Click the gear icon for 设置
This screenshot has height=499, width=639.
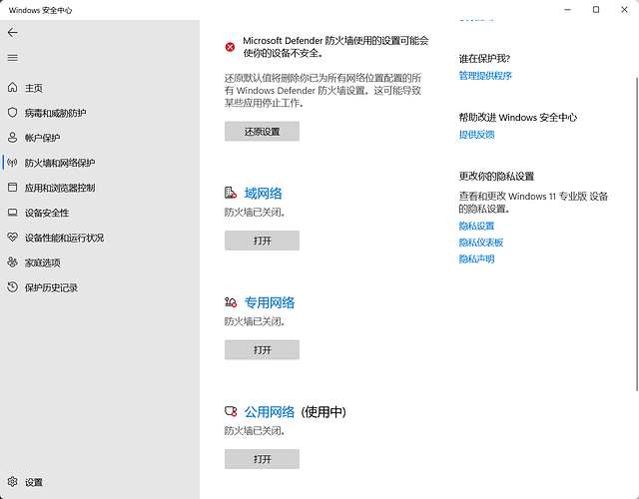point(13,482)
